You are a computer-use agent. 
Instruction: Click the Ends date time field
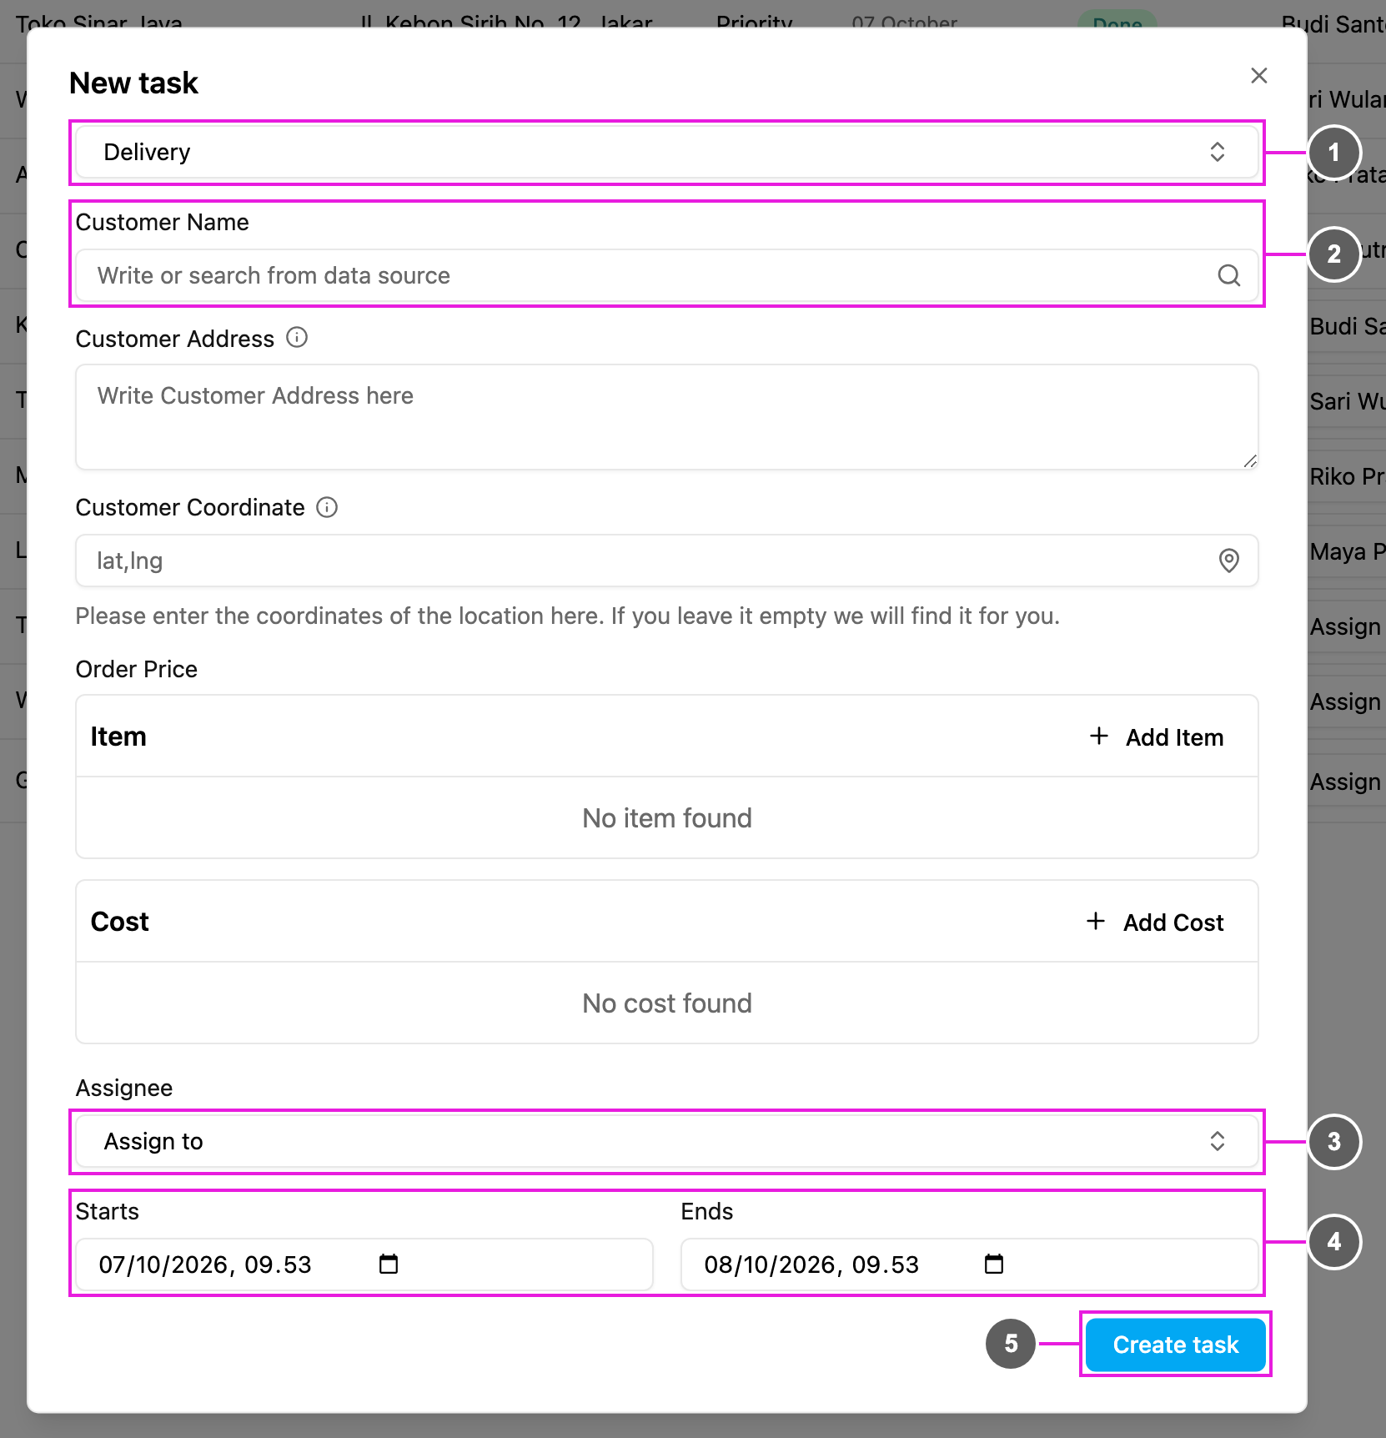click(969, 1265)
